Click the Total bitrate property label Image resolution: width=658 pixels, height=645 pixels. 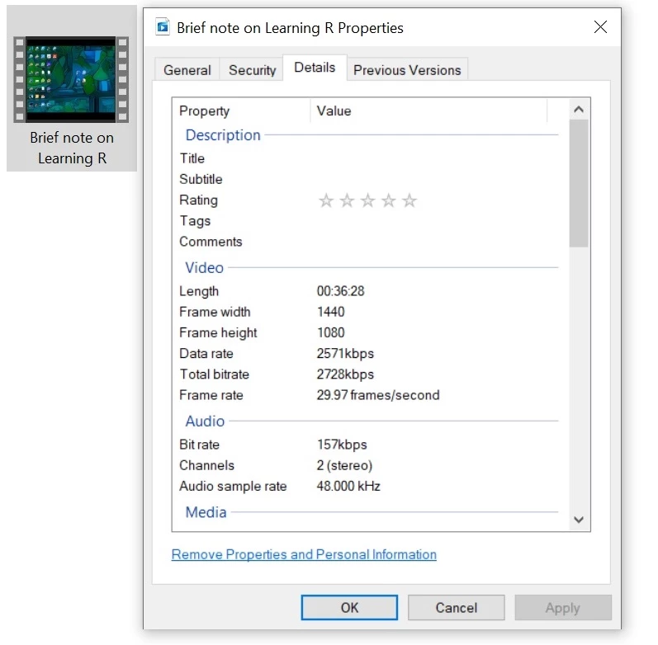click(x=215, y=374)
